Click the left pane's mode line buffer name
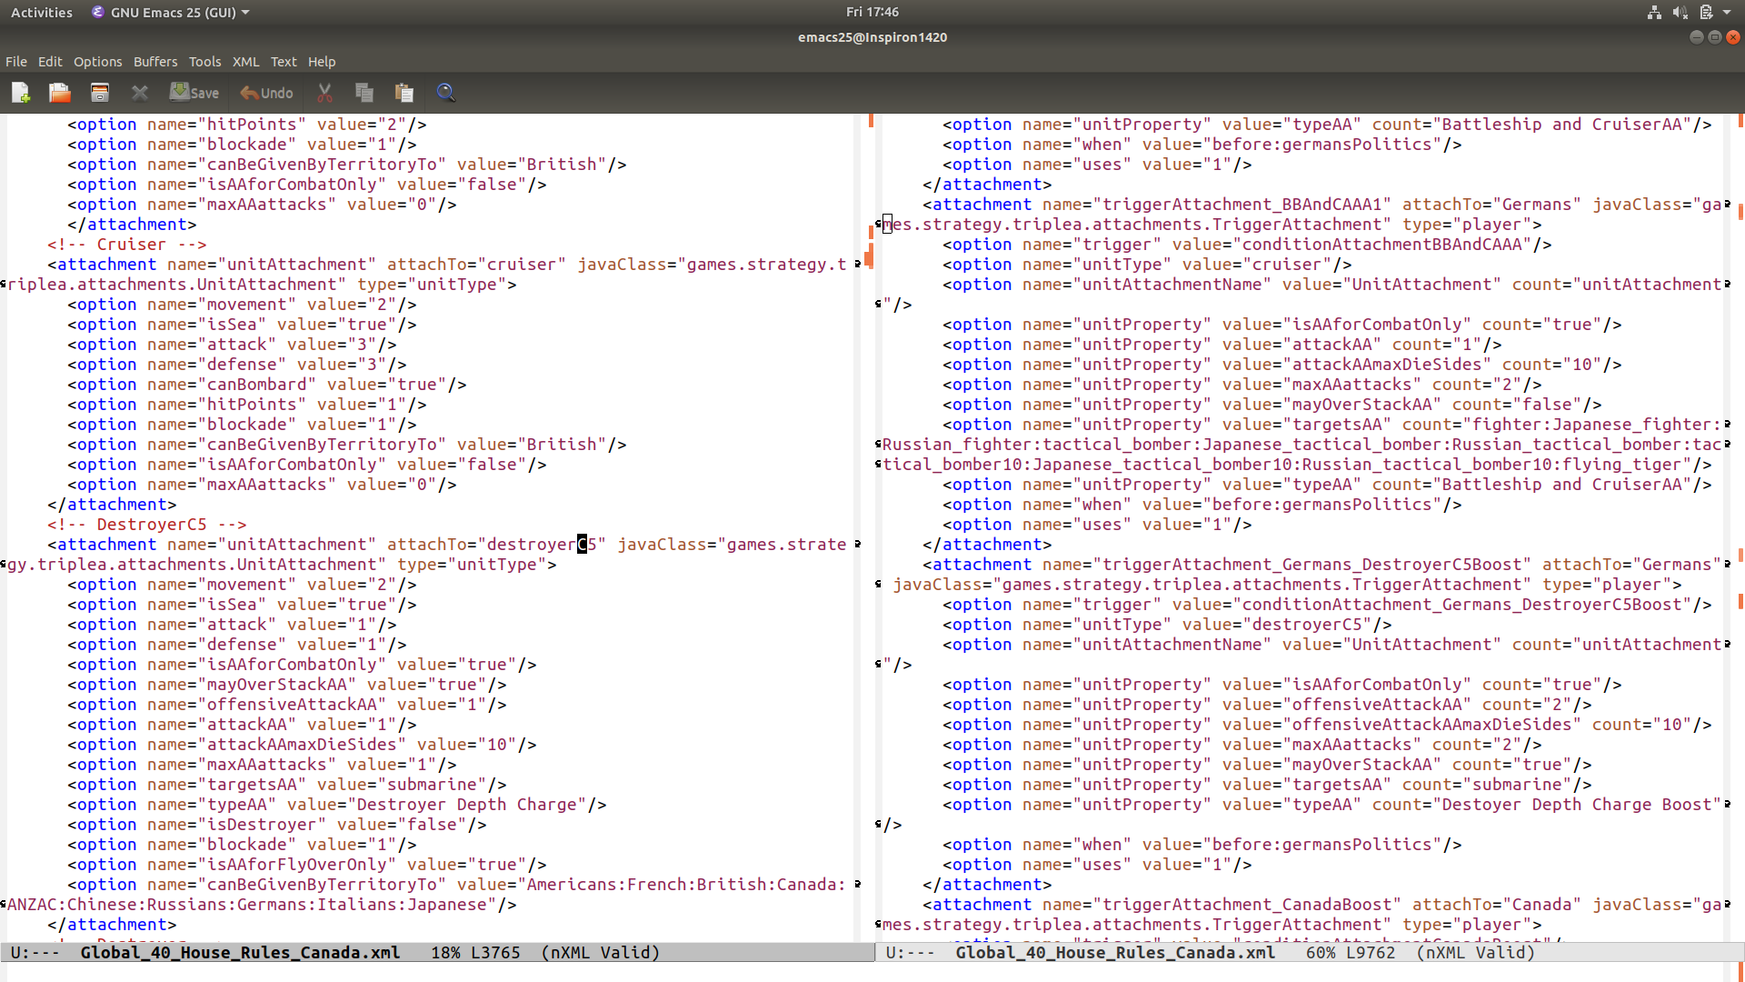 240,952
